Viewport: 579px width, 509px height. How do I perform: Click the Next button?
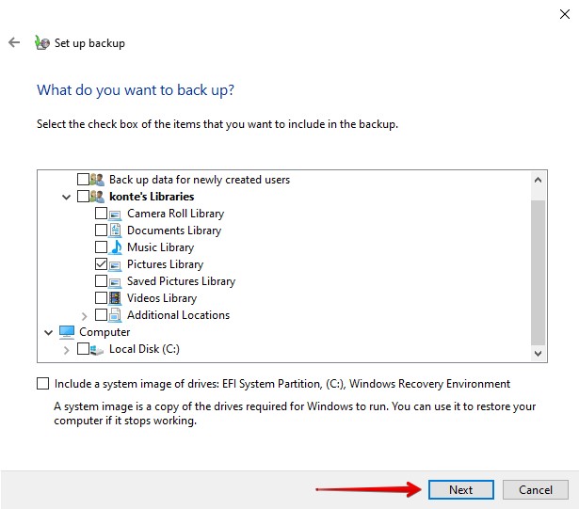[460, 489]
